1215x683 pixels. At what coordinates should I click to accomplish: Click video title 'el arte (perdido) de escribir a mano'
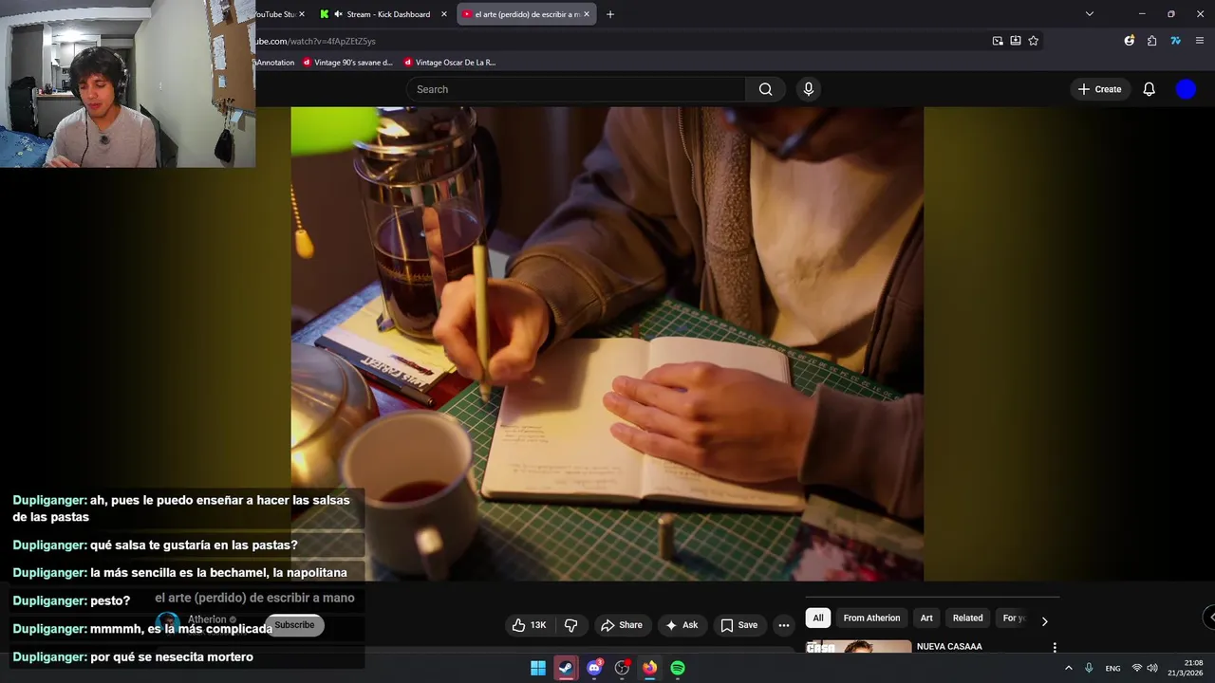(254, 598)
